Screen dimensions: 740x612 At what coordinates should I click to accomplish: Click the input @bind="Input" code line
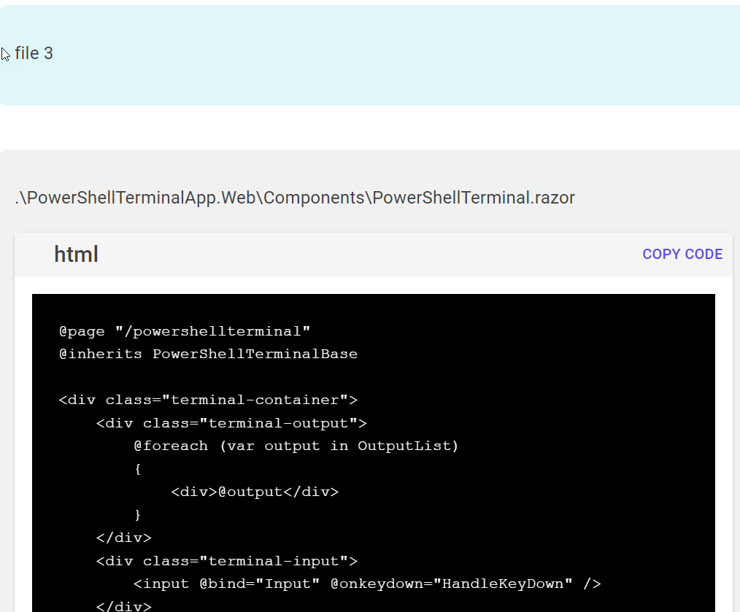[x=367, y=584]
